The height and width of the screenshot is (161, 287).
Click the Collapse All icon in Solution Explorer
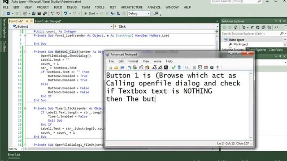263,28
